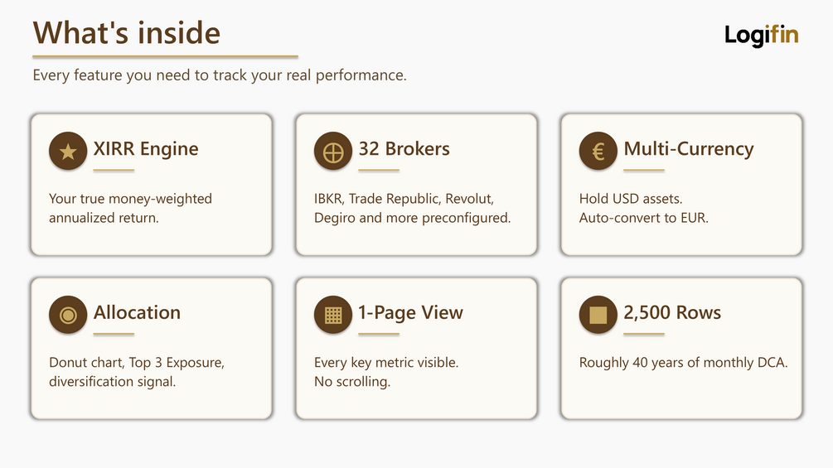This screenshot has height=468, width=833.
Task: Open the XIRR Engine card heading
Action: (146, 149)
